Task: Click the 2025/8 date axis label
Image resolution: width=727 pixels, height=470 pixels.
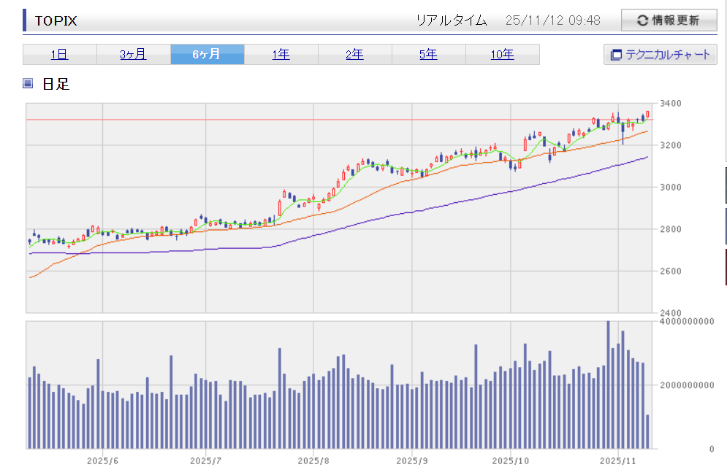Action: pyautogui.click(x=313, y=461)
